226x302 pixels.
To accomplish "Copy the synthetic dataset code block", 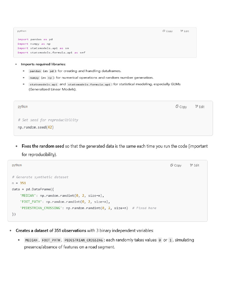I will tap(176, 165).
